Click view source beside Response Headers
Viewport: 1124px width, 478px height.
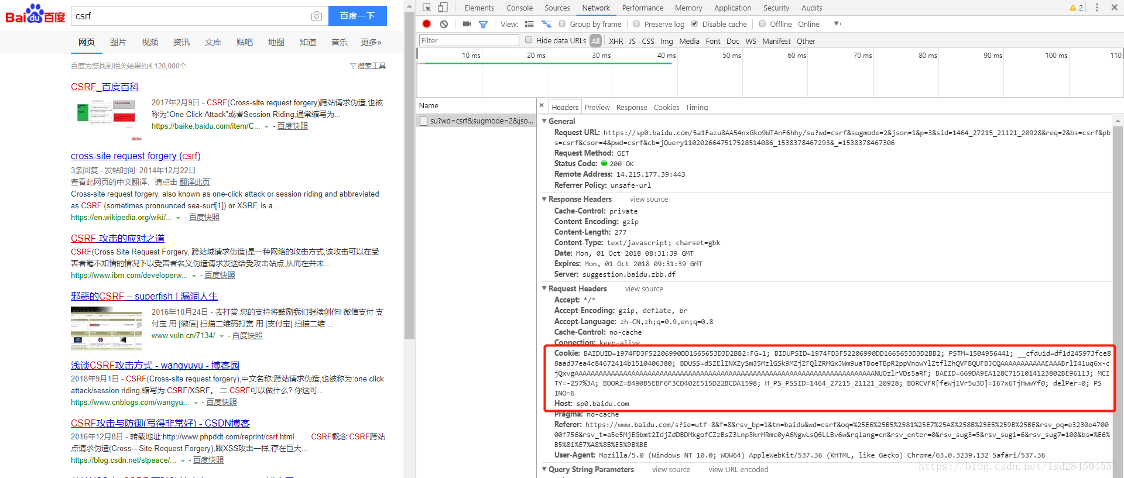[x=649, y=199]
